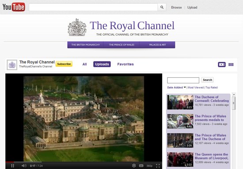Switch to the All tab

point(85,64)
